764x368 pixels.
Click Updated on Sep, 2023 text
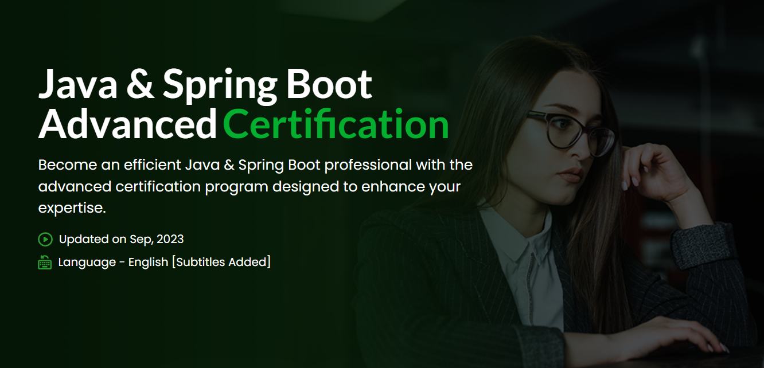(120, 239)
